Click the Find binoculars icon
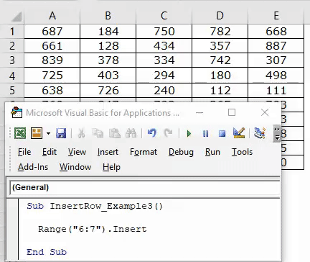Image resolution: width=310 pixels, height=262 pixels. click(x=131, y=133)
